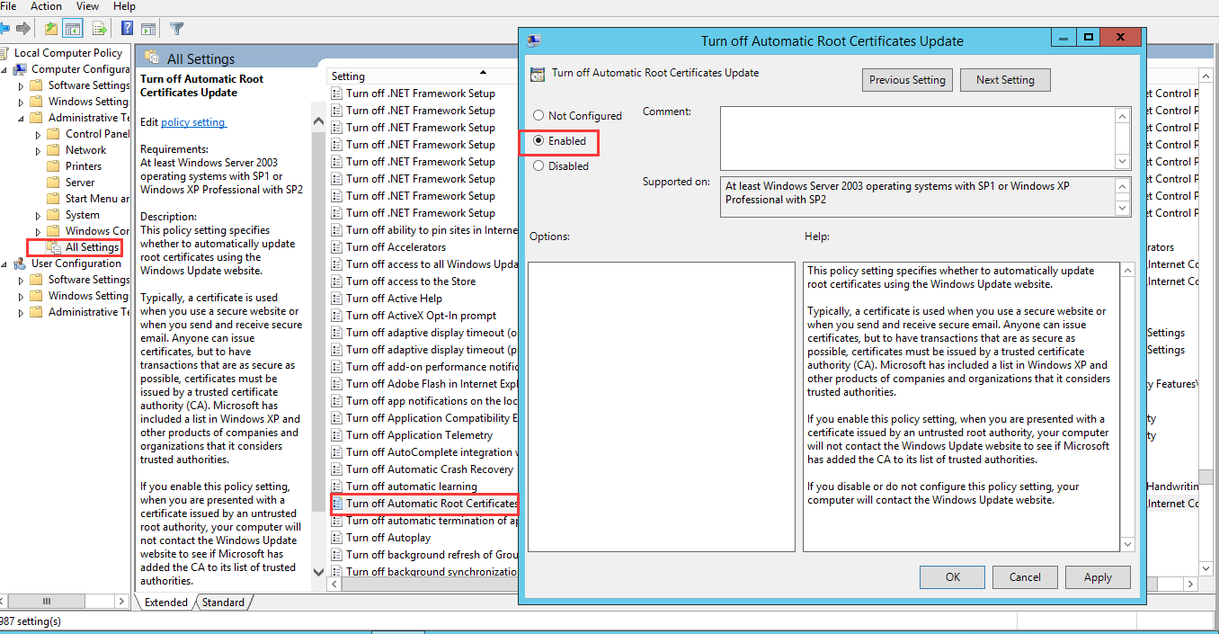Image resolution: width=1219 pixels, height=634 pixels.
Task: Toggle the Show/Hide Action Pane icon
Action: click(x=147, y=28)
